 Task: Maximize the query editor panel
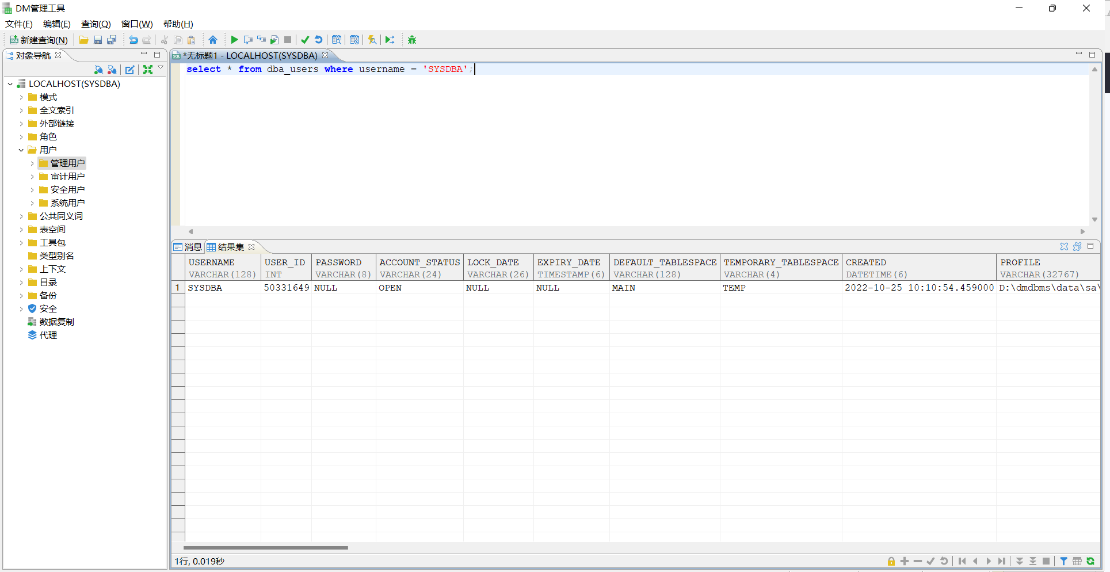tap(1092, 55)
